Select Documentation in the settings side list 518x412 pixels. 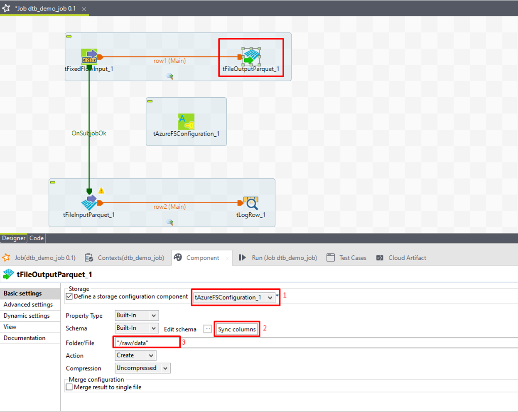pyautogui.click(x=30, y=338)
